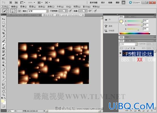The height and width of the screenshot is (113, 157).
Task: Open the brush preset picker dropdown
Action: click(x=16, y=11)
